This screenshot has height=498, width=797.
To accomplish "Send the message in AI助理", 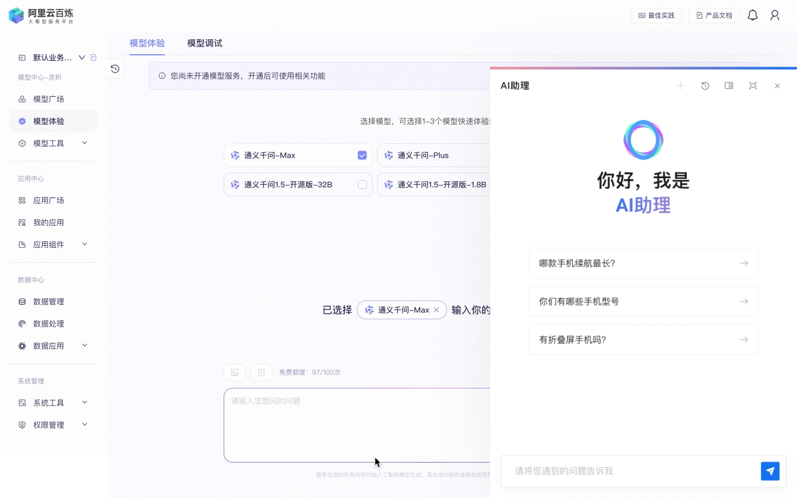I will click(770, 471).
